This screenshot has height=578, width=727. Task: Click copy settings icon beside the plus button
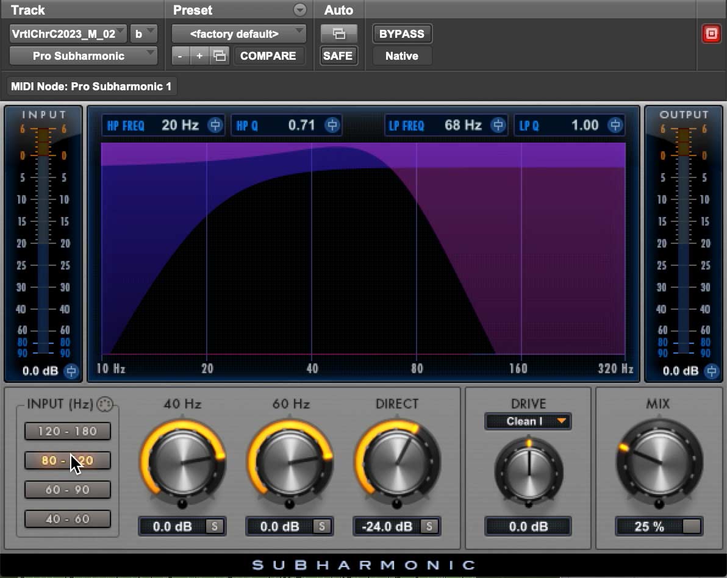pyautogui.click(x=219, y=55)
